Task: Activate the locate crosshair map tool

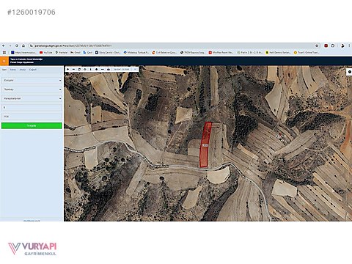Action: click(x=85, y=70)
